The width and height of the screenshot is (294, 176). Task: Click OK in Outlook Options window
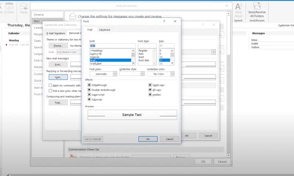(x=203, y=162)
